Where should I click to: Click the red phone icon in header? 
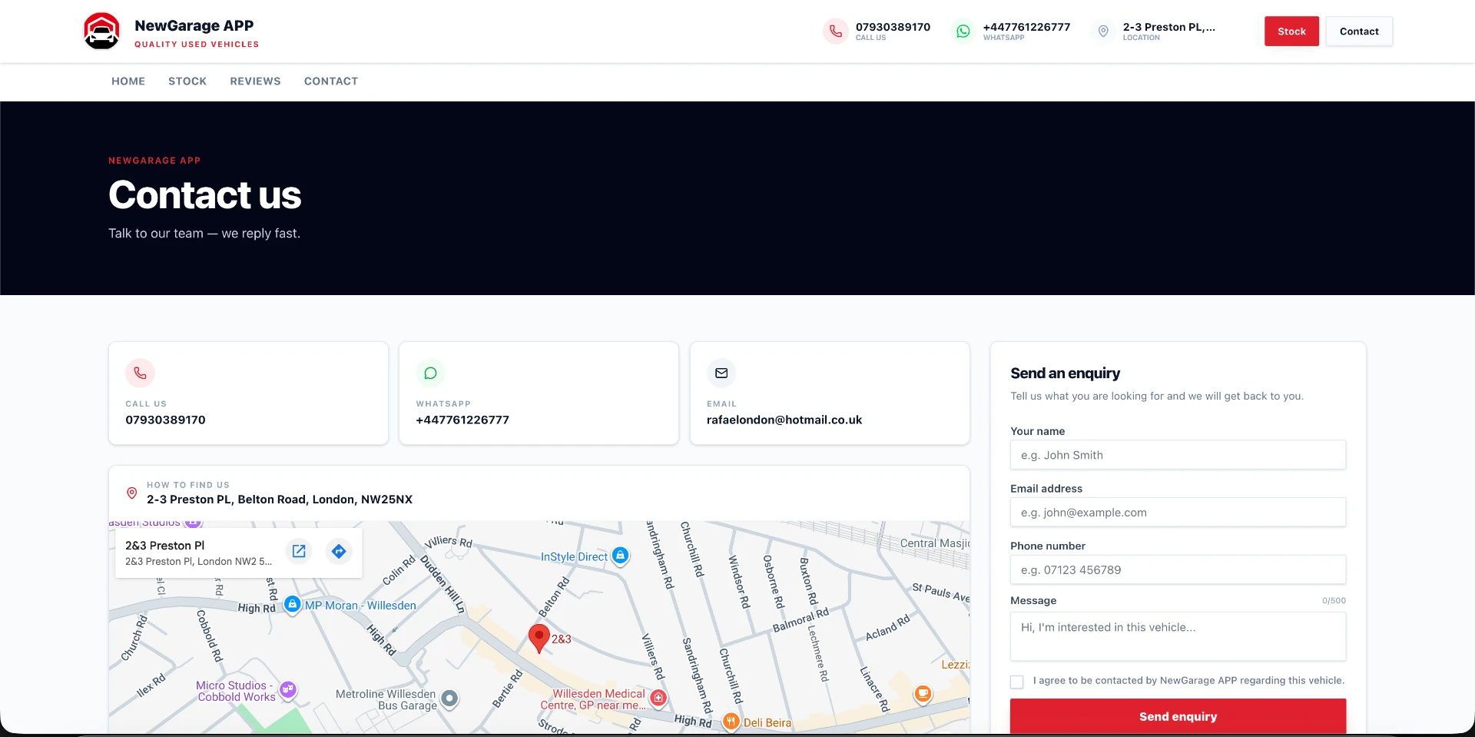coord(835,32)
